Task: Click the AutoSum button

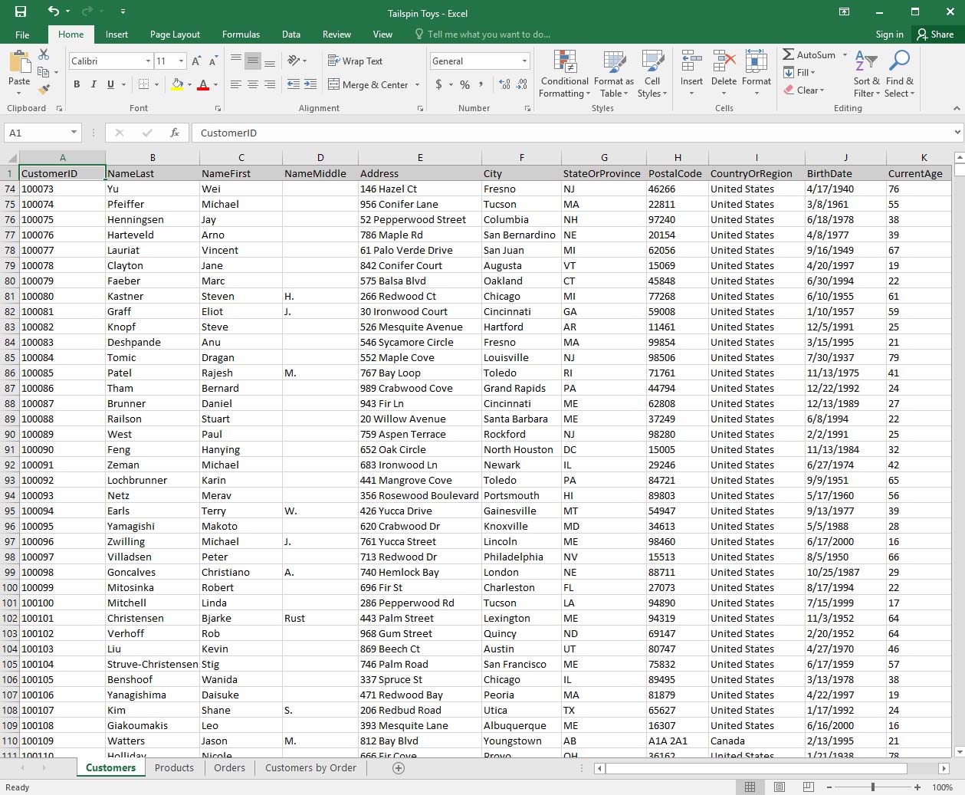Action: coord(809,55)
